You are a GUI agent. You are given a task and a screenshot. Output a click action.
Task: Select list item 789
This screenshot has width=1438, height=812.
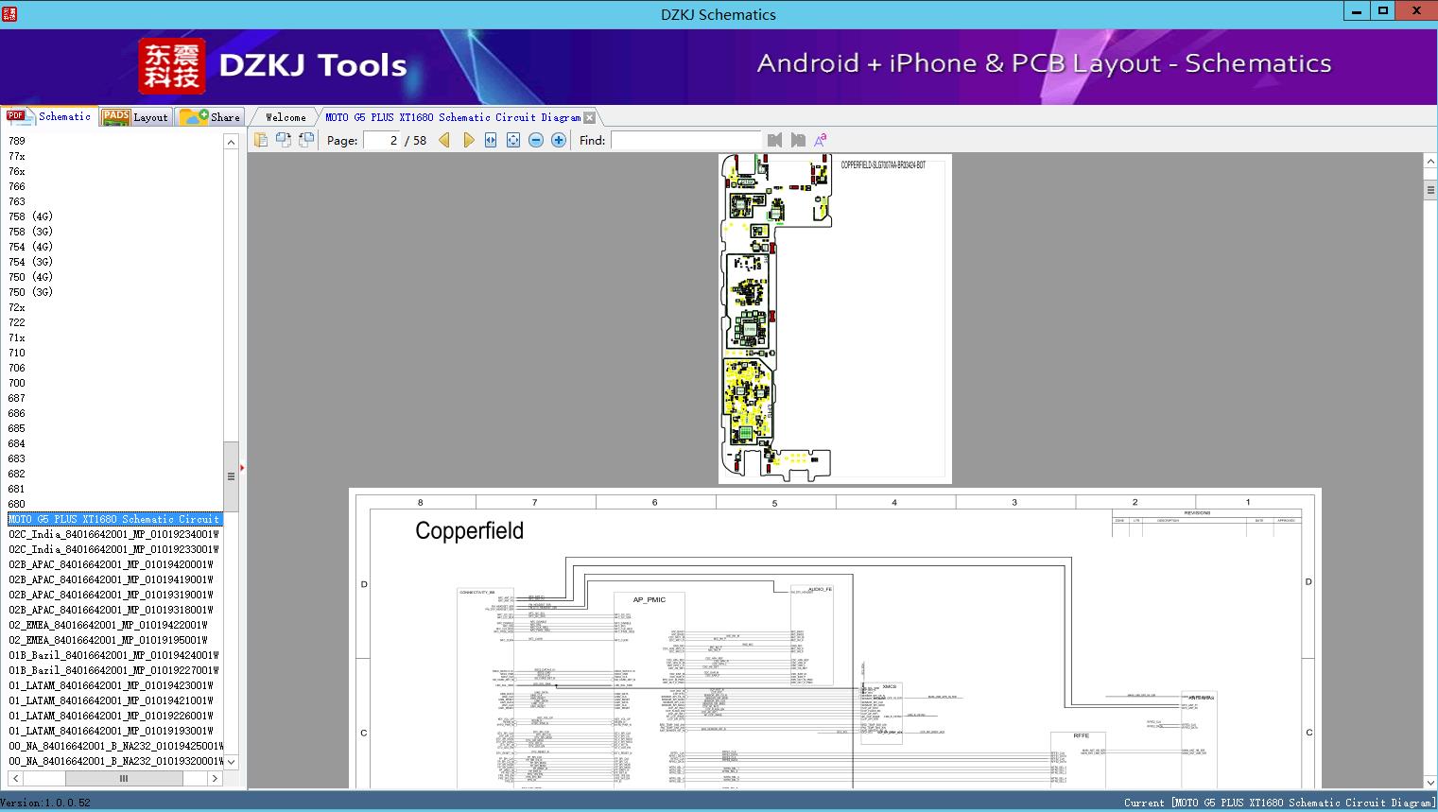17,141
